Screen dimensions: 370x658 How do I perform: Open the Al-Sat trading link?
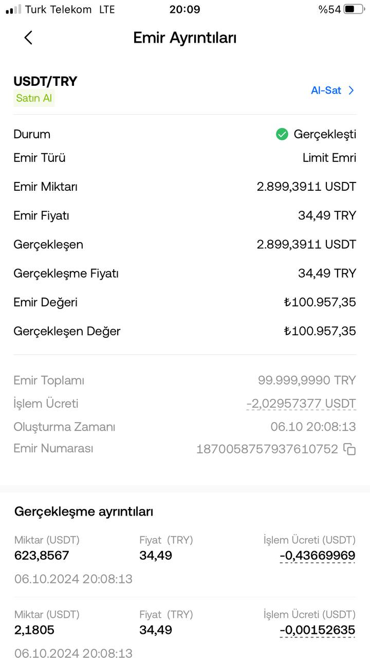(x=333, y=90)
